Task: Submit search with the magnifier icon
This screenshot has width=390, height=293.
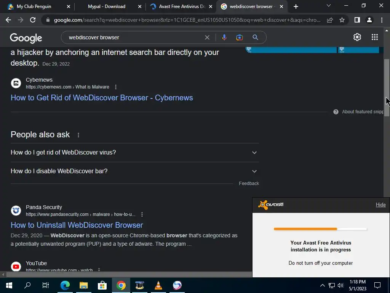Action: (x=255, y=37)
